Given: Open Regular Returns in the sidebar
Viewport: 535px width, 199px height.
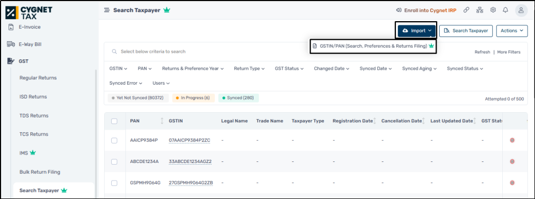Looking at the screenshot, I should 38,78.
